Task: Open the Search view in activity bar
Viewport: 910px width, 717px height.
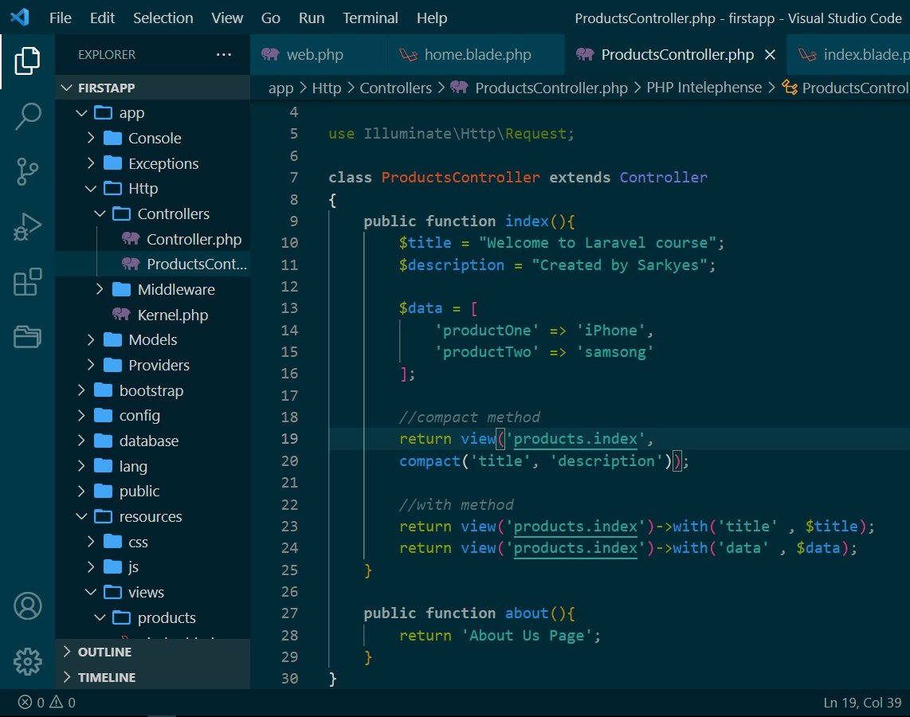Action: (x=27, y=116)
